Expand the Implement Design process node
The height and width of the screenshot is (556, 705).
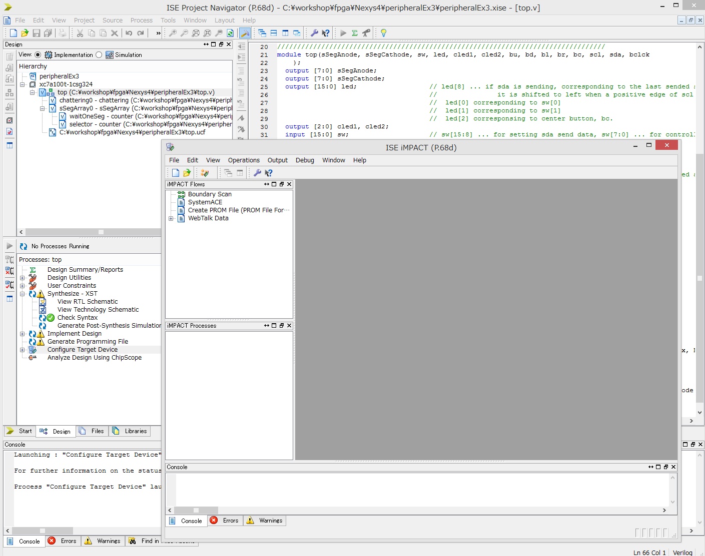[22, 334]
